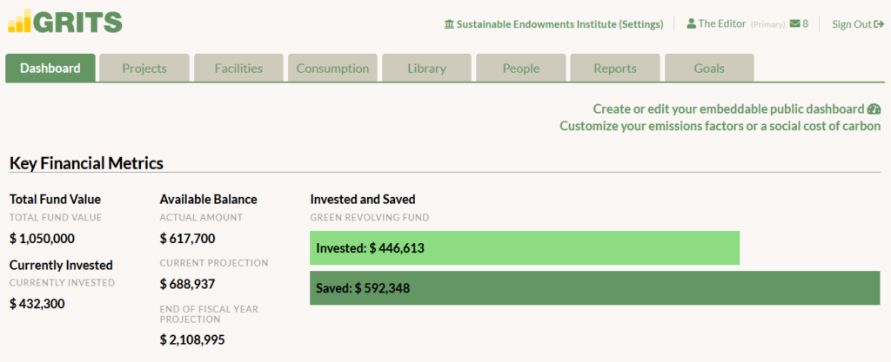Open the Consumption tab

(x=332, y=69)
